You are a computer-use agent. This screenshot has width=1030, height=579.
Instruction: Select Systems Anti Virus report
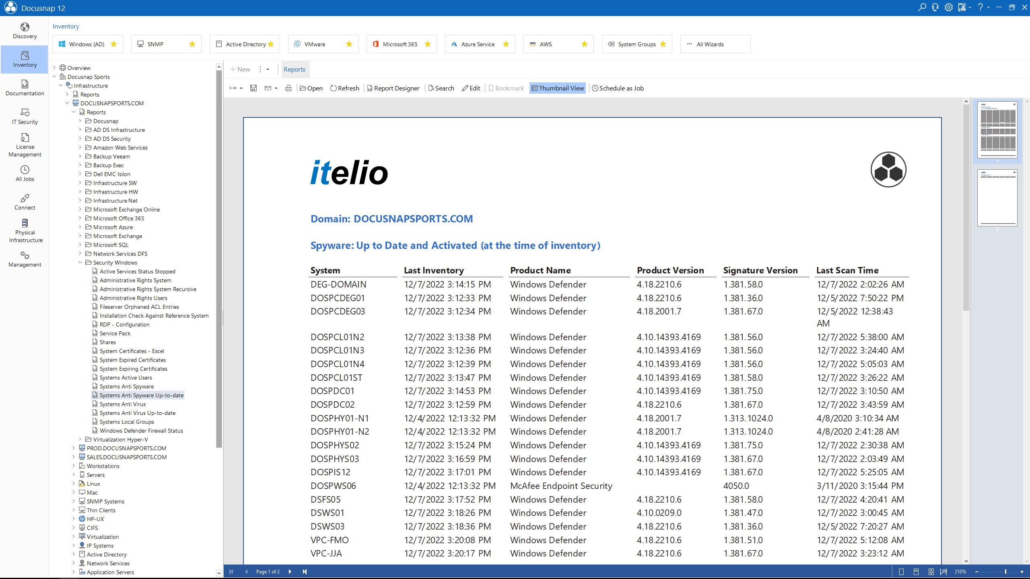pyautogui.click(x=122, y=404)
